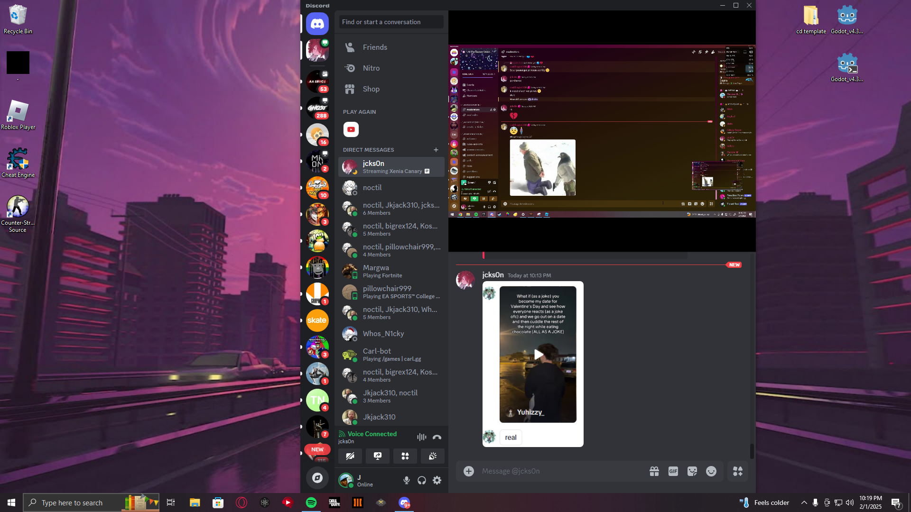Play the Yuhizzy_ video attachment
The width and height of the screenshot is (911, 512).
[538, 355]
